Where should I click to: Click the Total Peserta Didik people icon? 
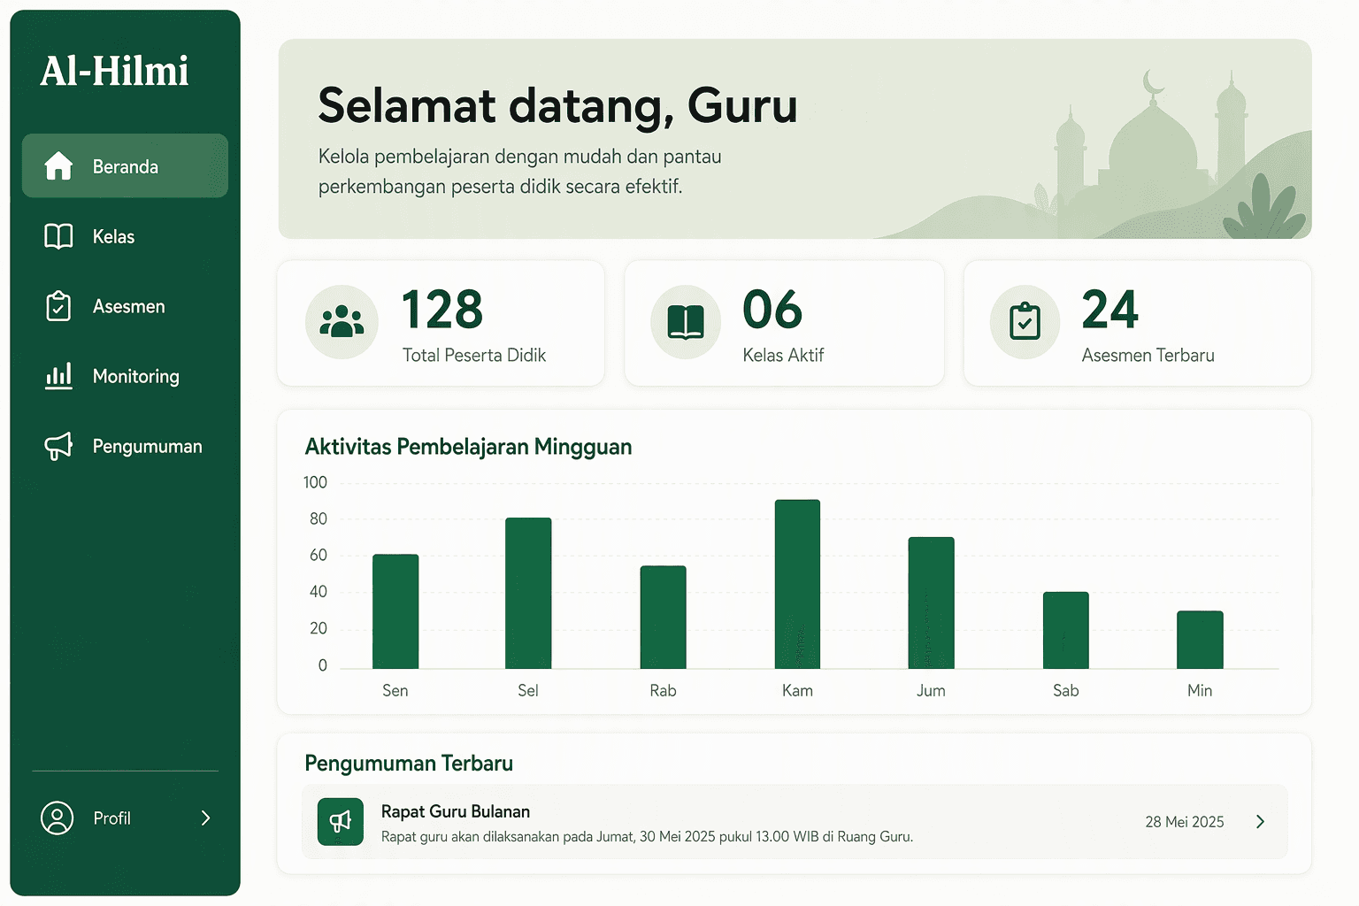342,322
